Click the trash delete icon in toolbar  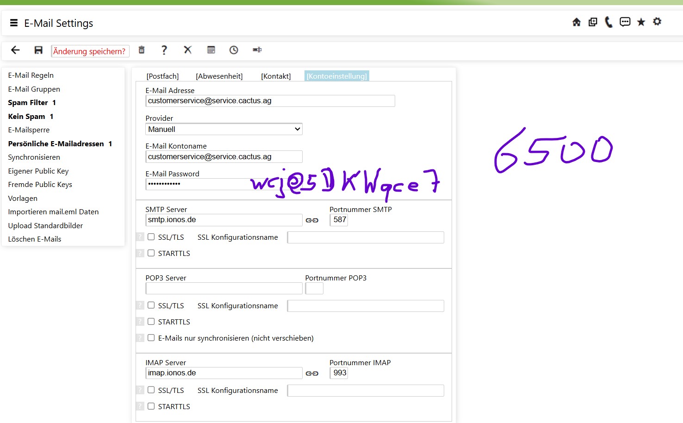[142, 50]
